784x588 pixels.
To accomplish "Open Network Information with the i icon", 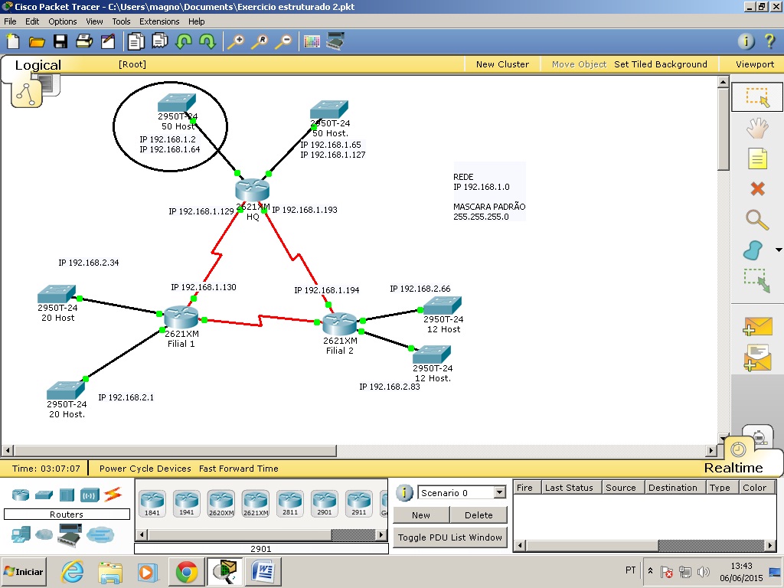I will point(746,41).
